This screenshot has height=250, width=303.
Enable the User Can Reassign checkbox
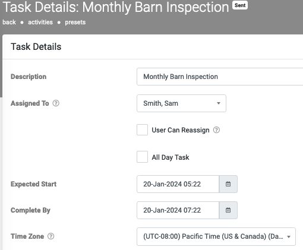pyautogui.click(x=142, y=130)
